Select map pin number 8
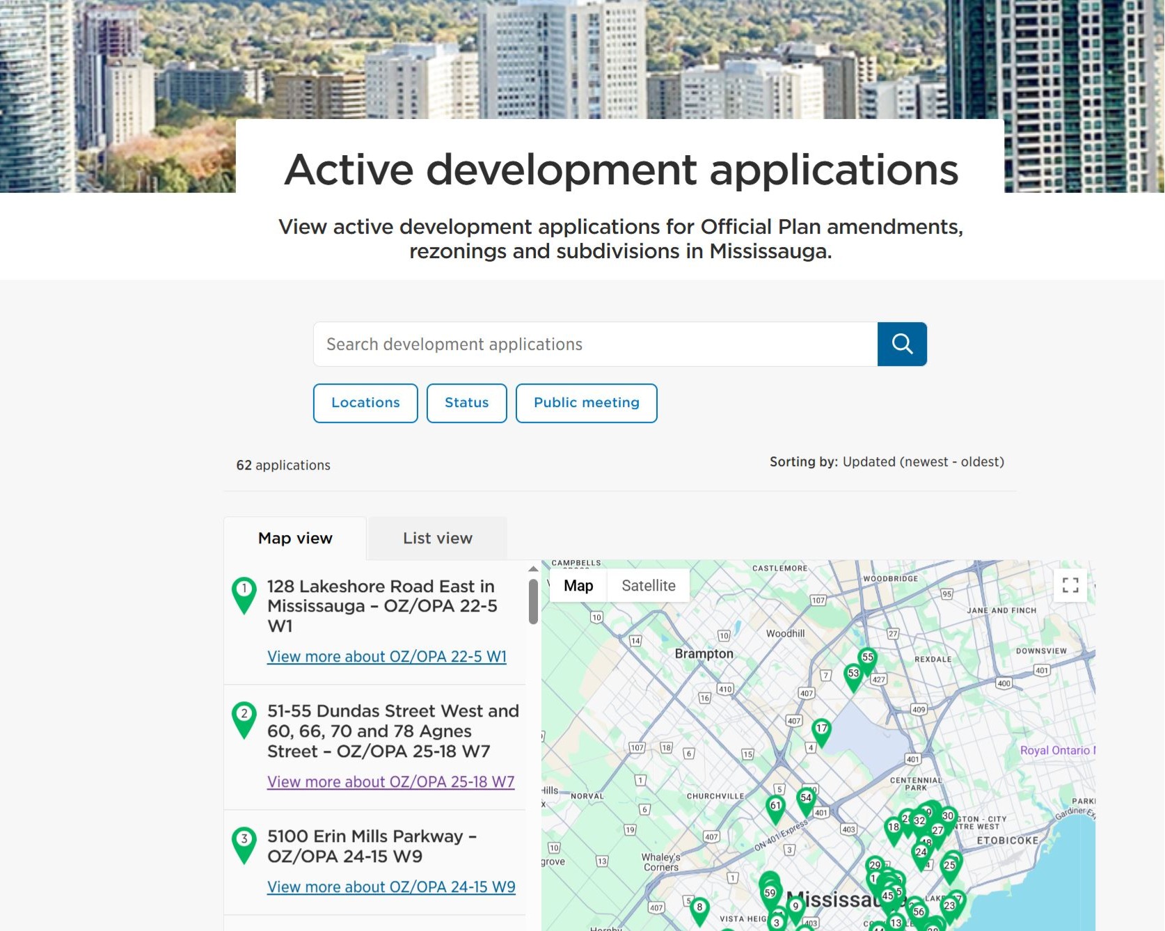This screenshot has width=1165, height=931. [x=699, y=909]
